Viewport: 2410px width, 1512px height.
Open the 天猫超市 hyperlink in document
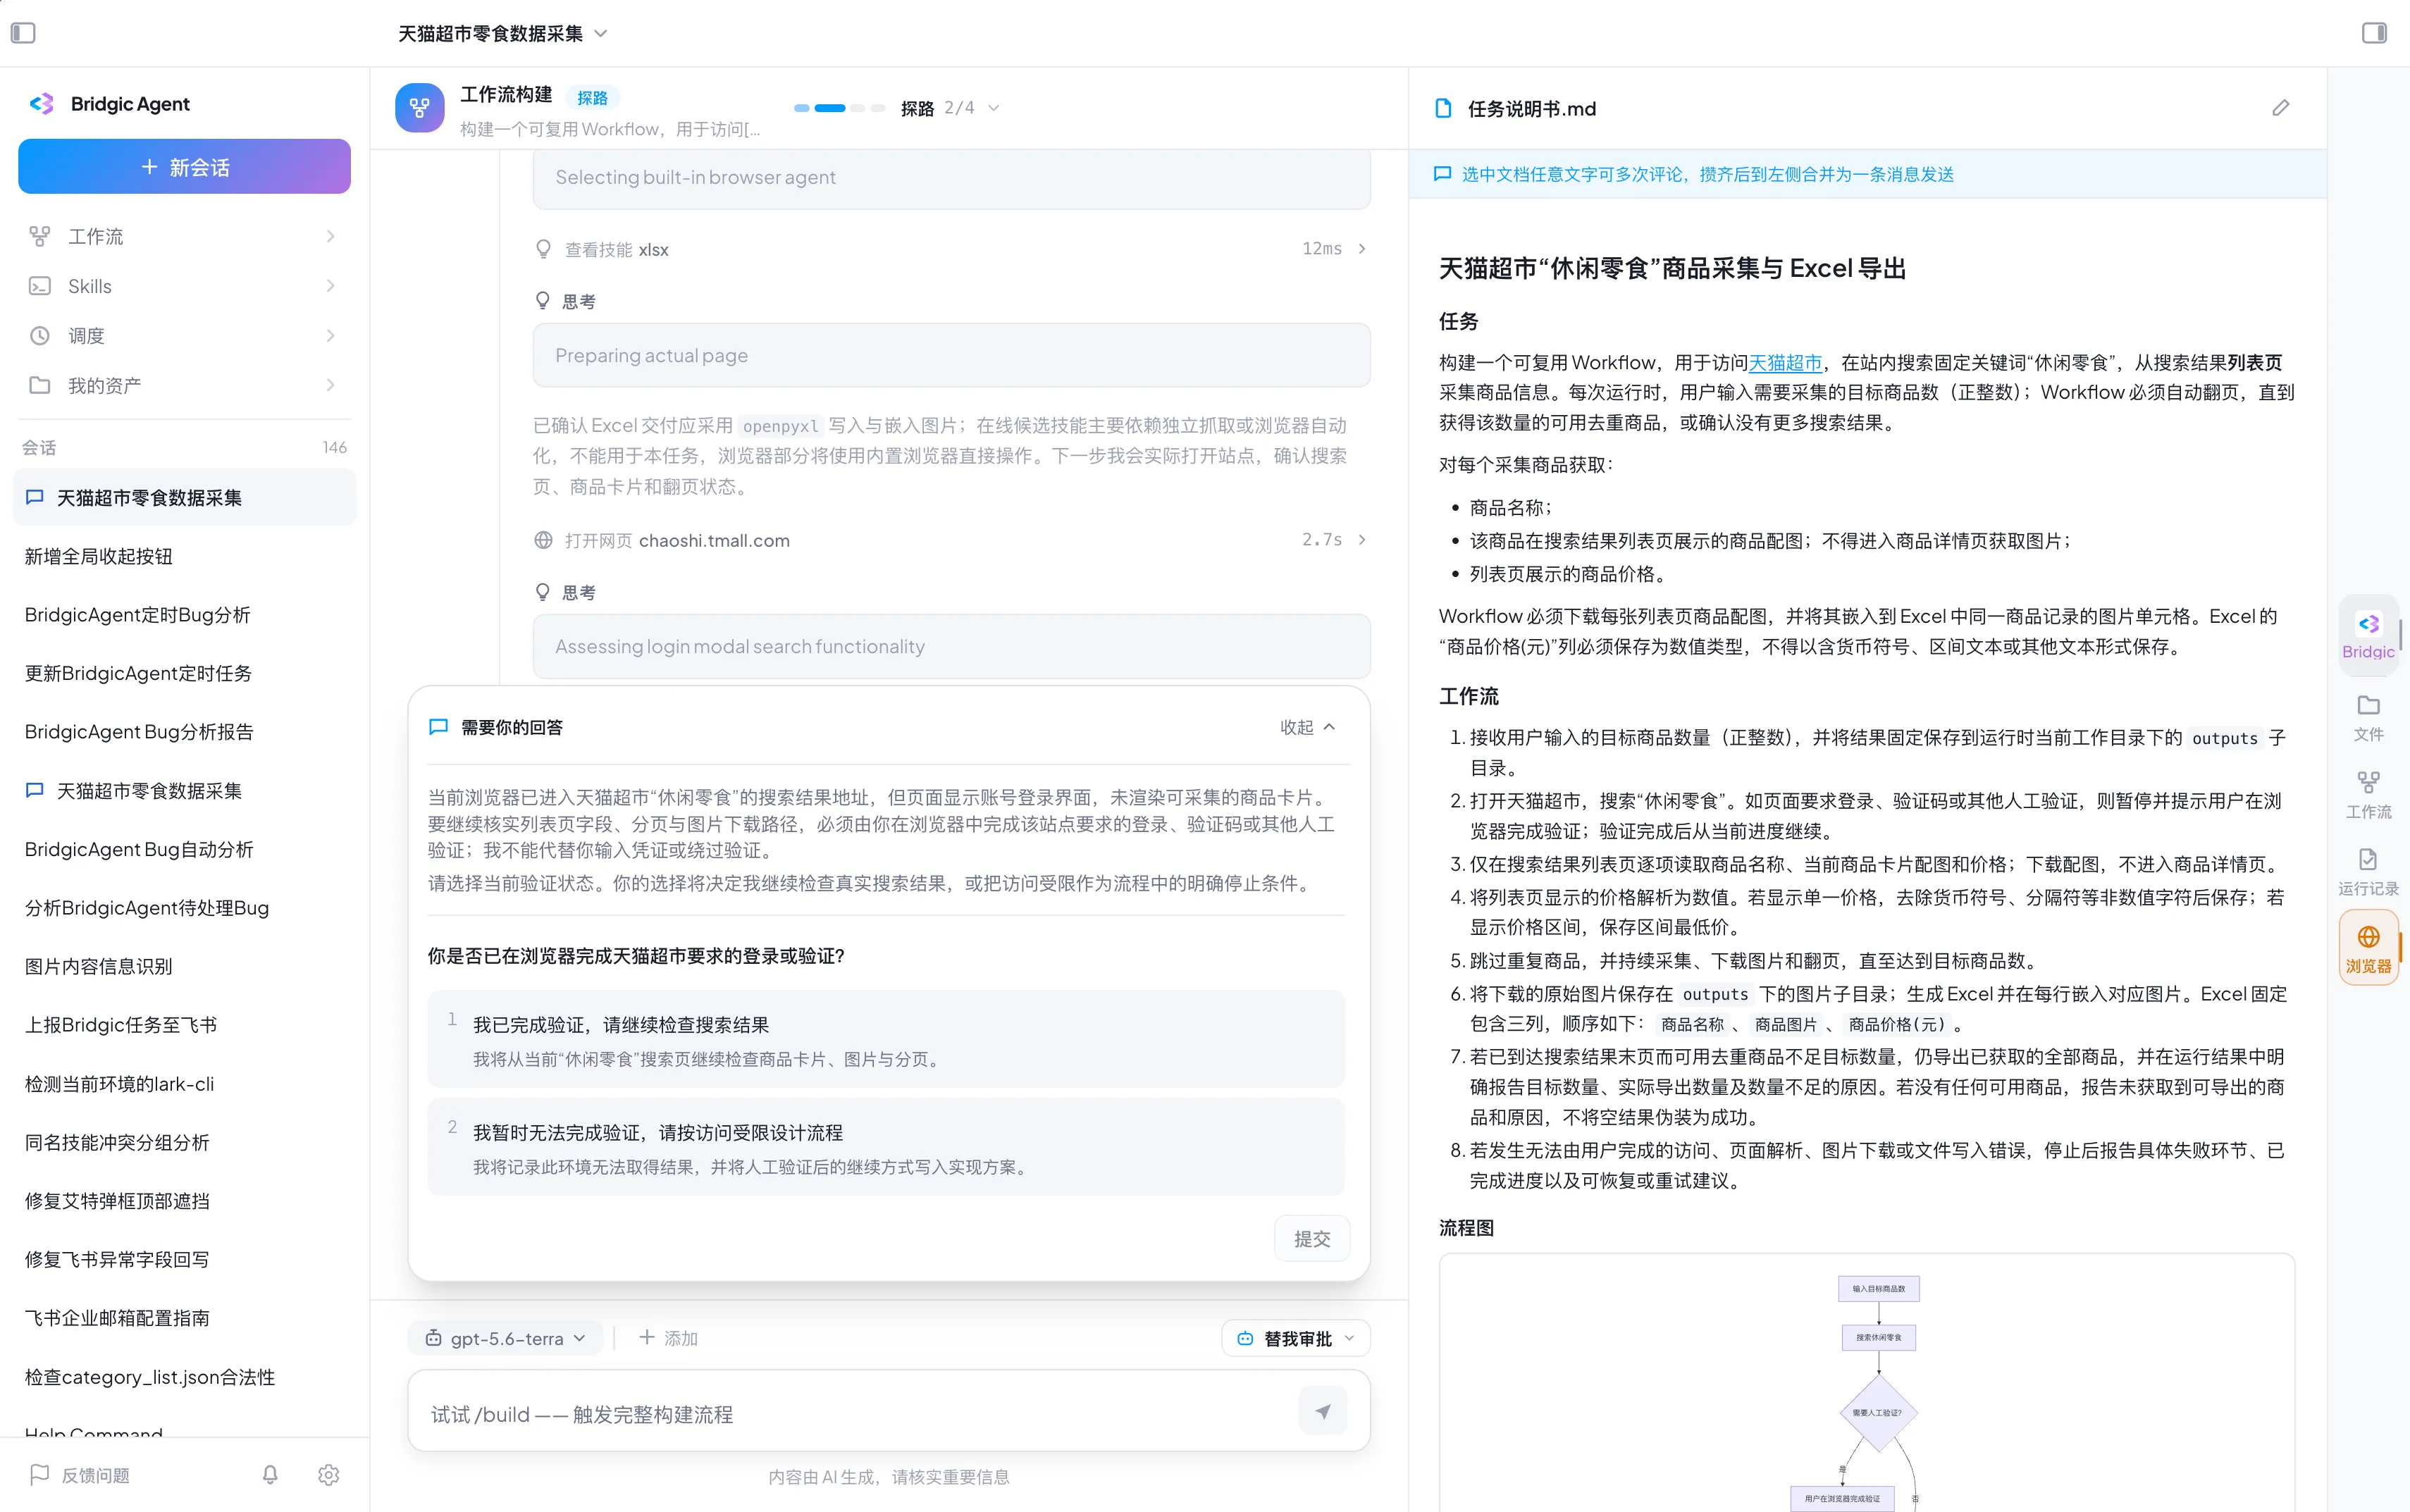pyautogui.click(x=1785, y=362)
